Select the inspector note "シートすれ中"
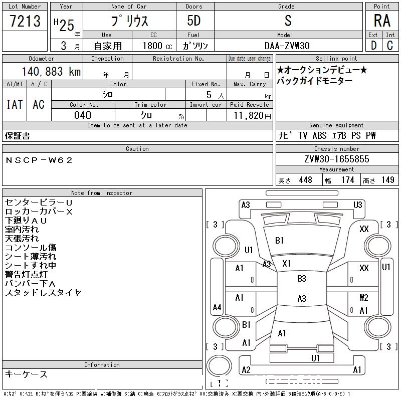401x401 pixels. [31, 265]
